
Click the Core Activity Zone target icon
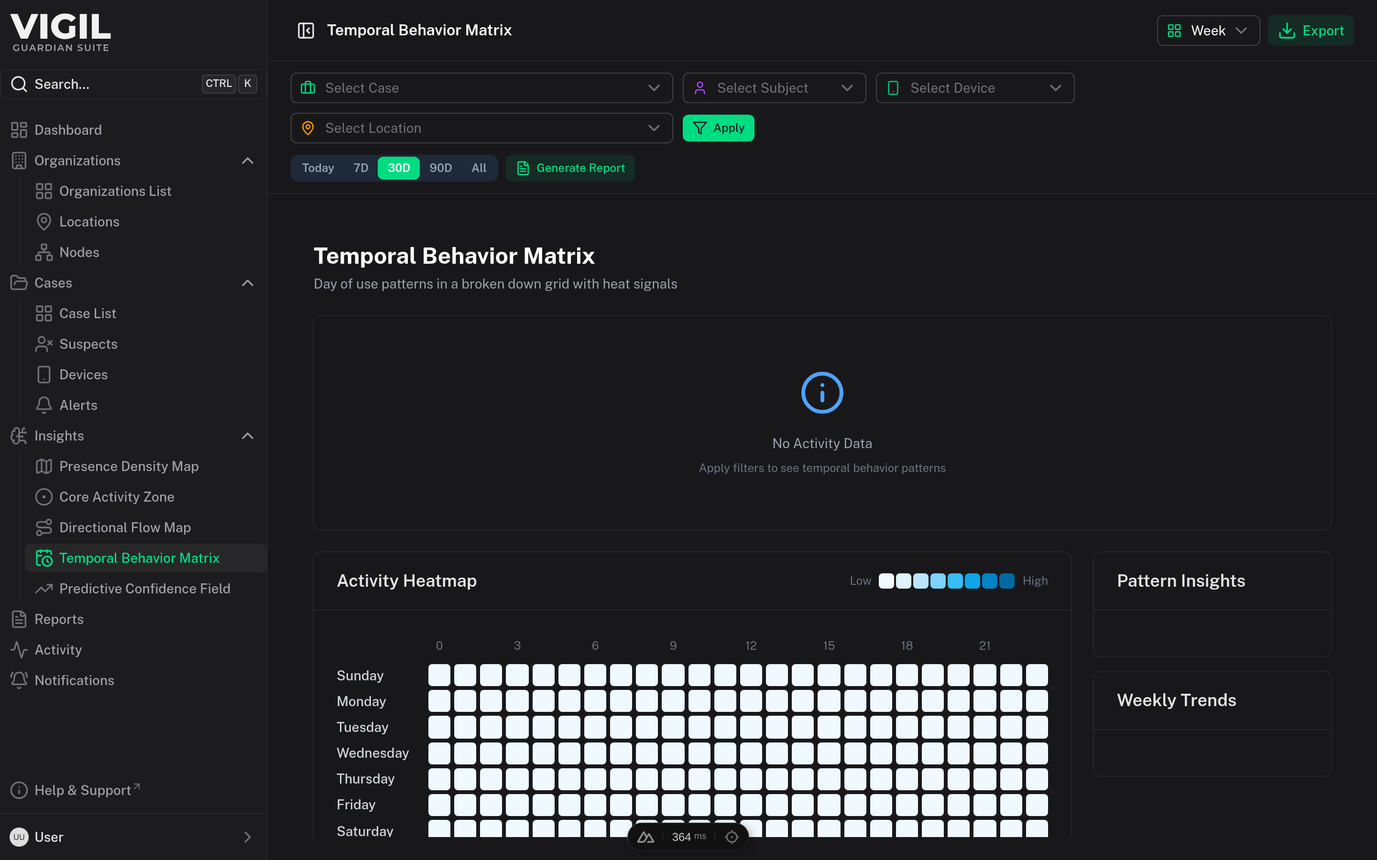pos(44,497)
